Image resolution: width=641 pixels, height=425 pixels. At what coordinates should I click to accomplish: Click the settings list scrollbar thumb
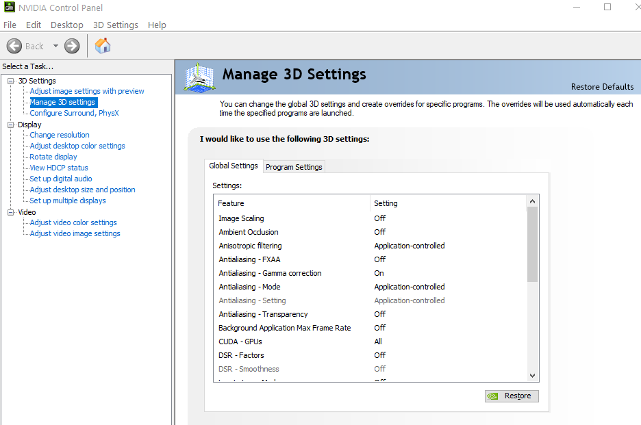(532, 244)
